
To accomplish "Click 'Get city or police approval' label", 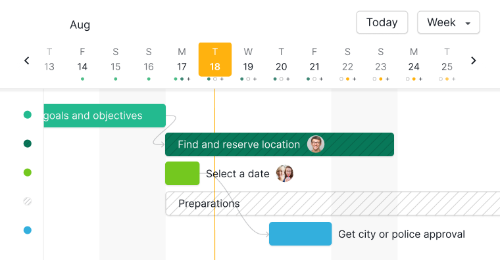I will tap(401, 234).
